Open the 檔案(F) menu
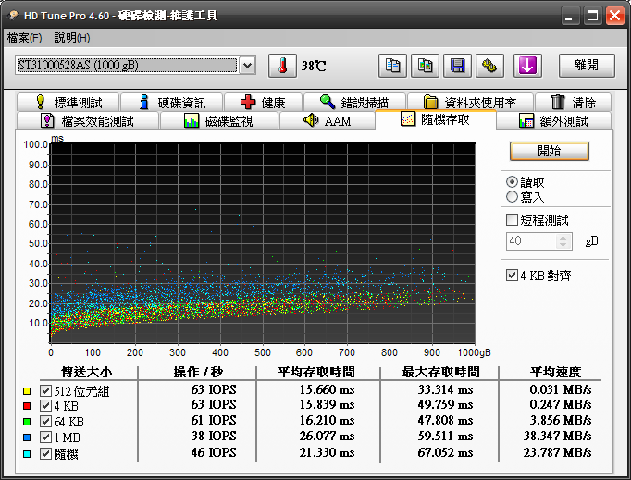The image size is (631, 480). (x=24, y=38)
